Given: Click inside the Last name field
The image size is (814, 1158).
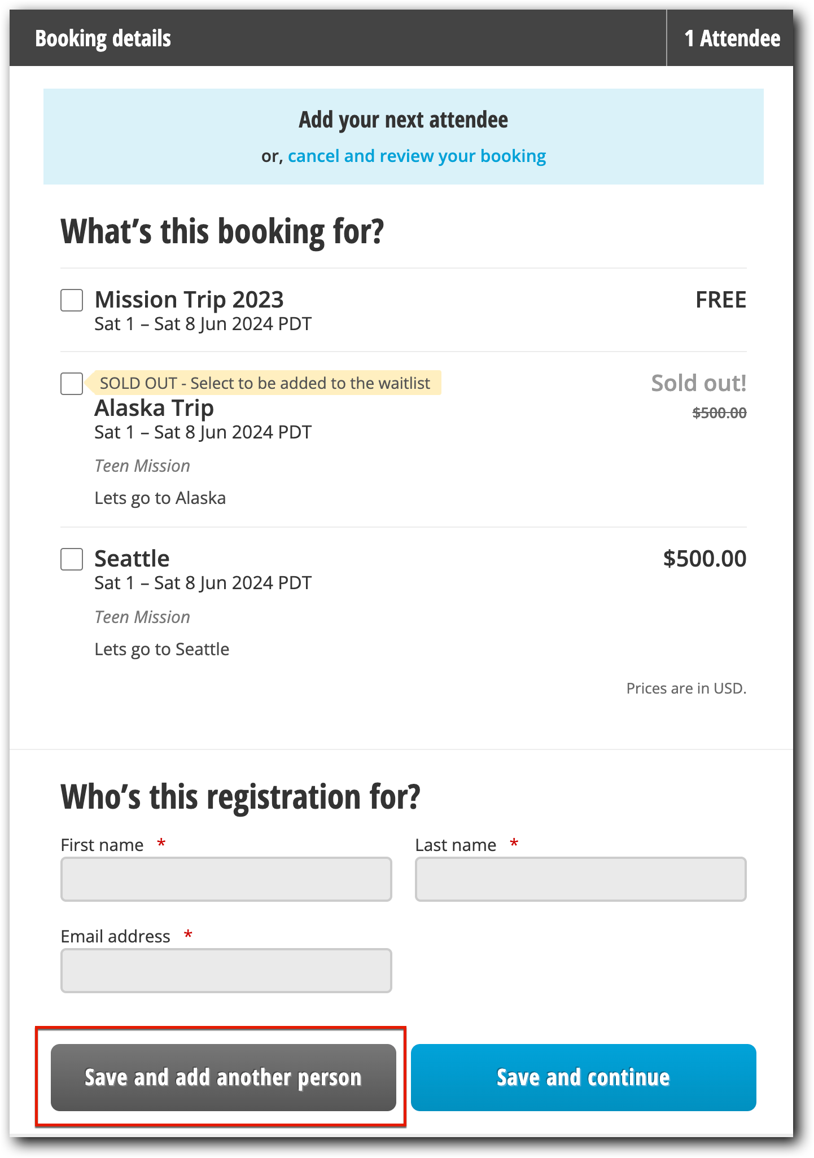Looking at the screenshot, I should pos(580,879).
